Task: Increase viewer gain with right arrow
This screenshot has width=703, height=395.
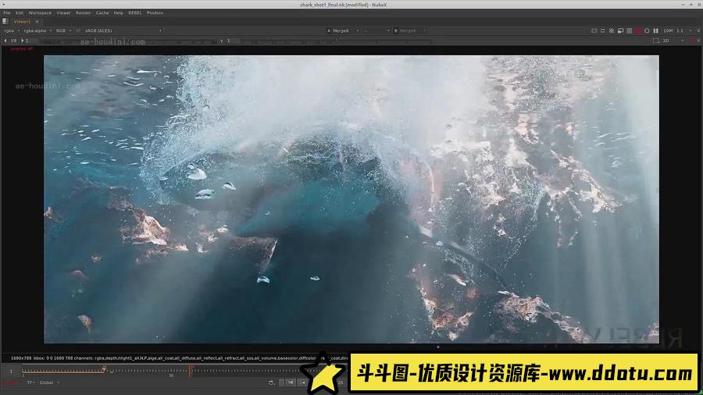Action: point(23,41)
